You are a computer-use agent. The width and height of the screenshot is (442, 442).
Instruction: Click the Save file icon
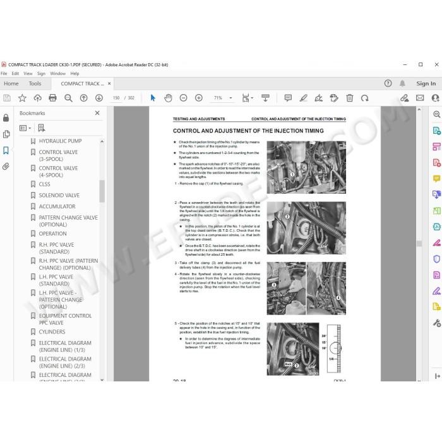pos(7,98)
